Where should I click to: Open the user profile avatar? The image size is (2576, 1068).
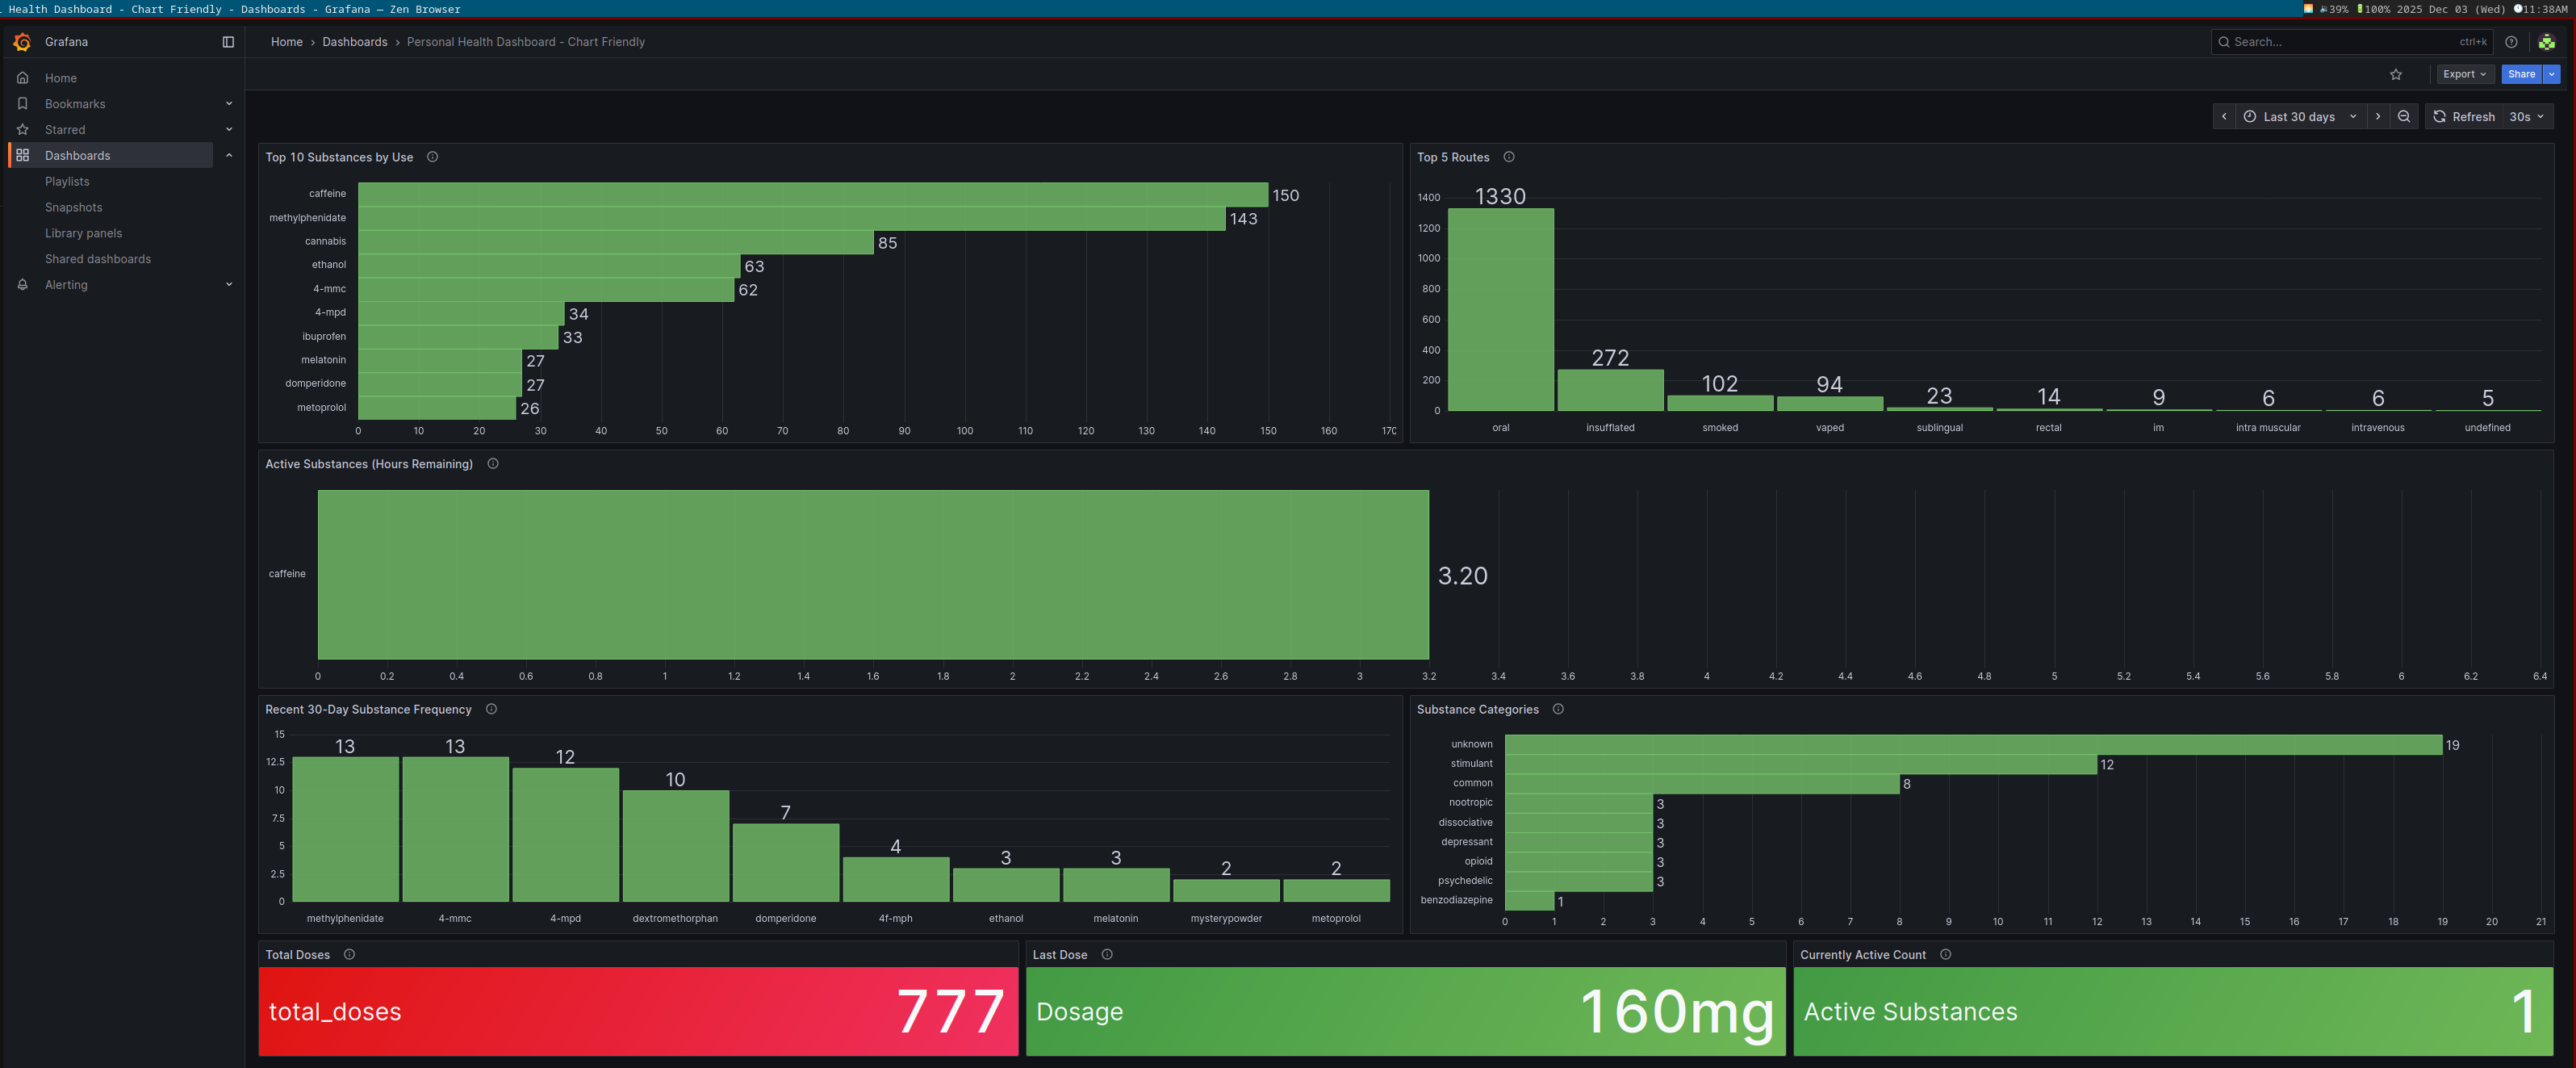[x=2547, y=42]
